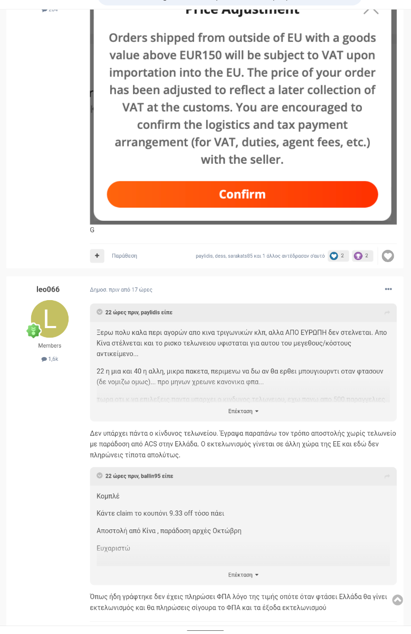This screenshot has height=634, width=411.
Task: Click leo066's green rank badge
Action: [34, 331]
